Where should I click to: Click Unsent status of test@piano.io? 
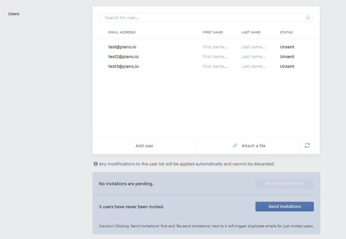point(287,47)
